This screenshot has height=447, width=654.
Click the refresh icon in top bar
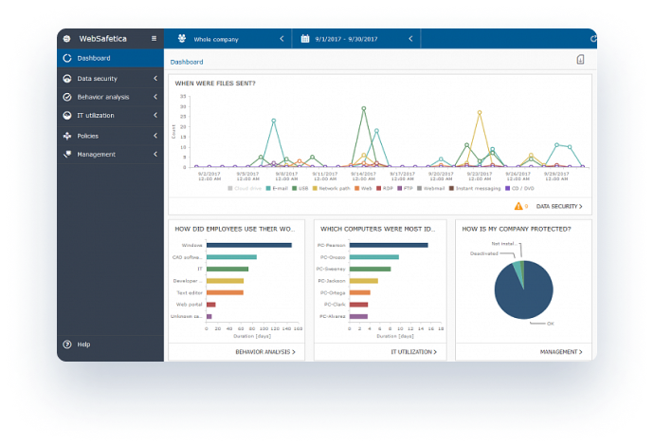pos(593,39)
